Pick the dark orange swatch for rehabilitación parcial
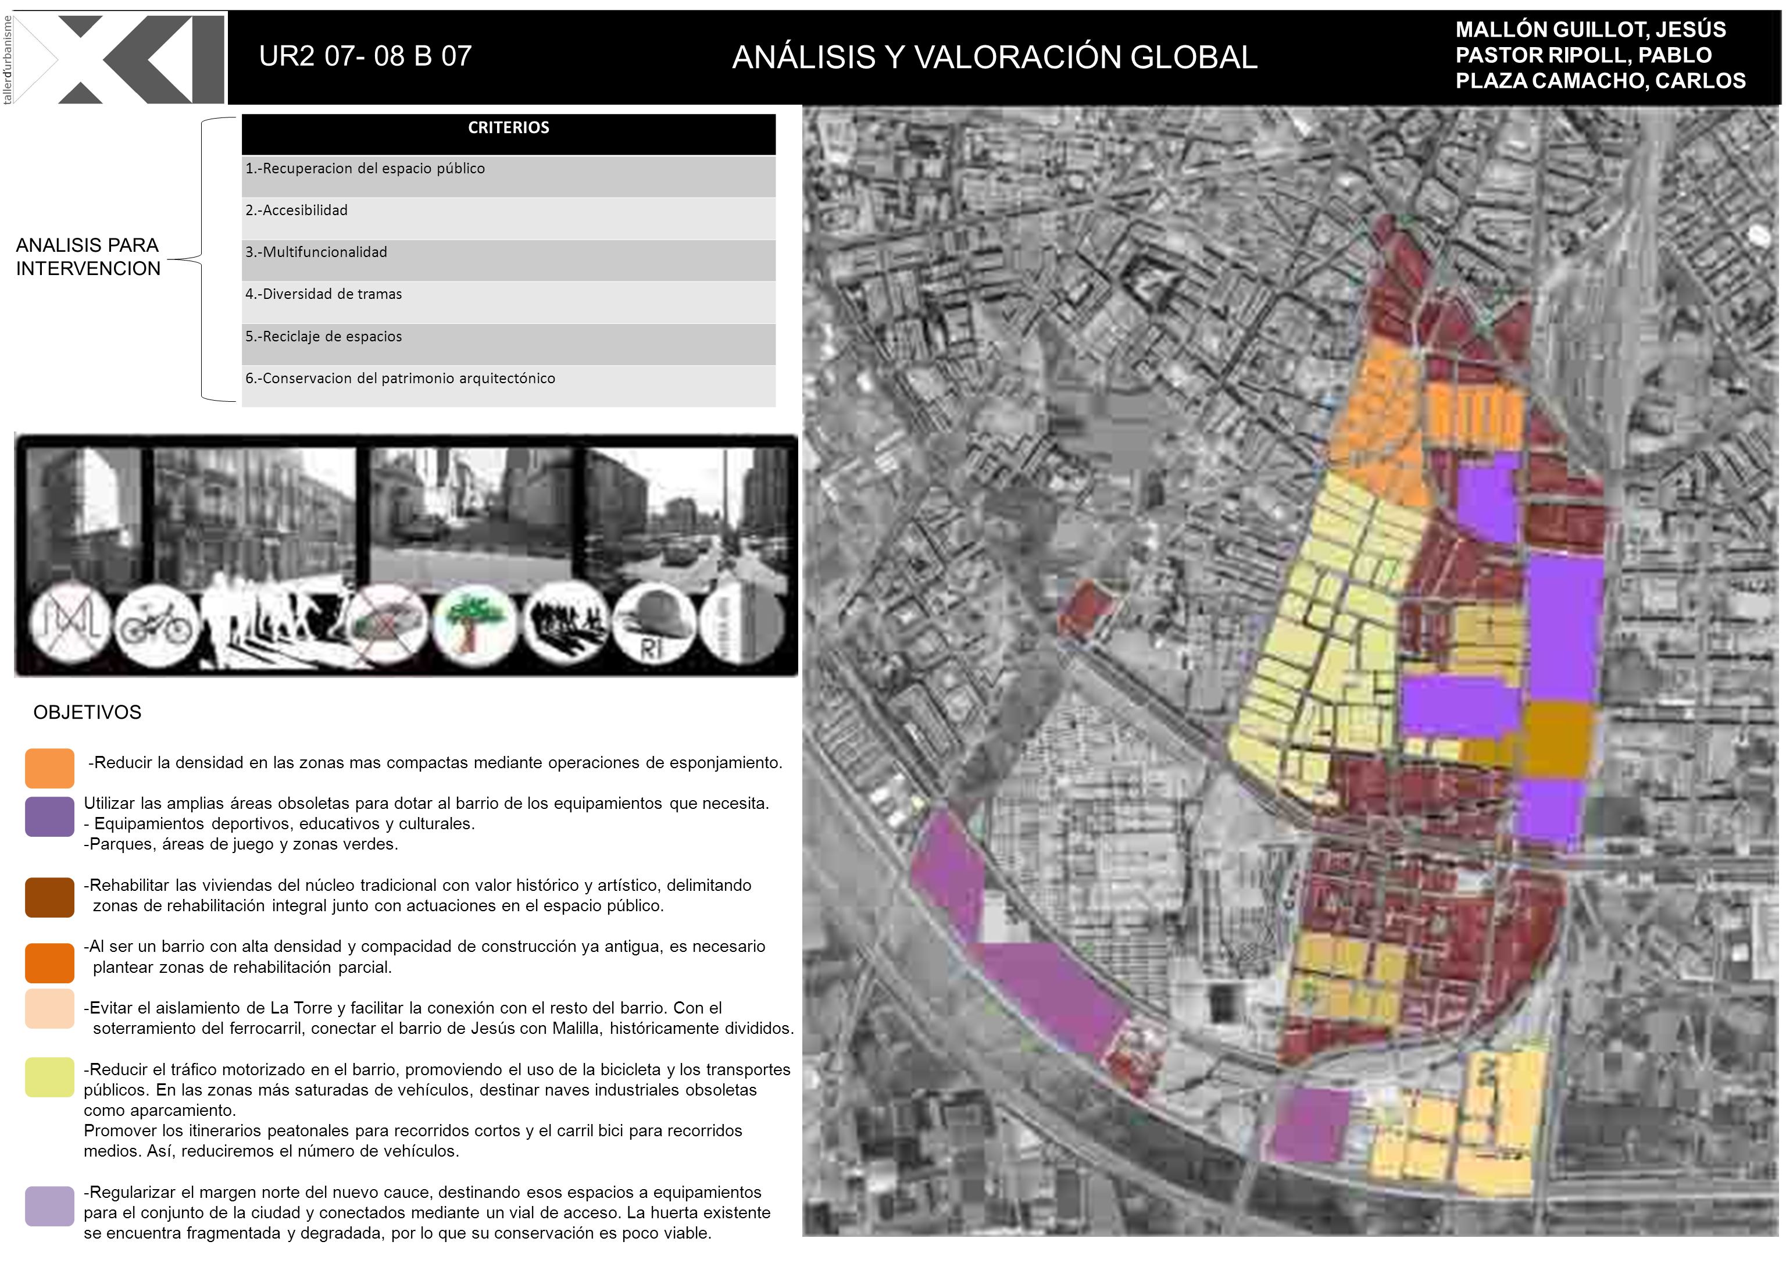This screenshot has width=1786, height=1263. [x=50, y=964]
